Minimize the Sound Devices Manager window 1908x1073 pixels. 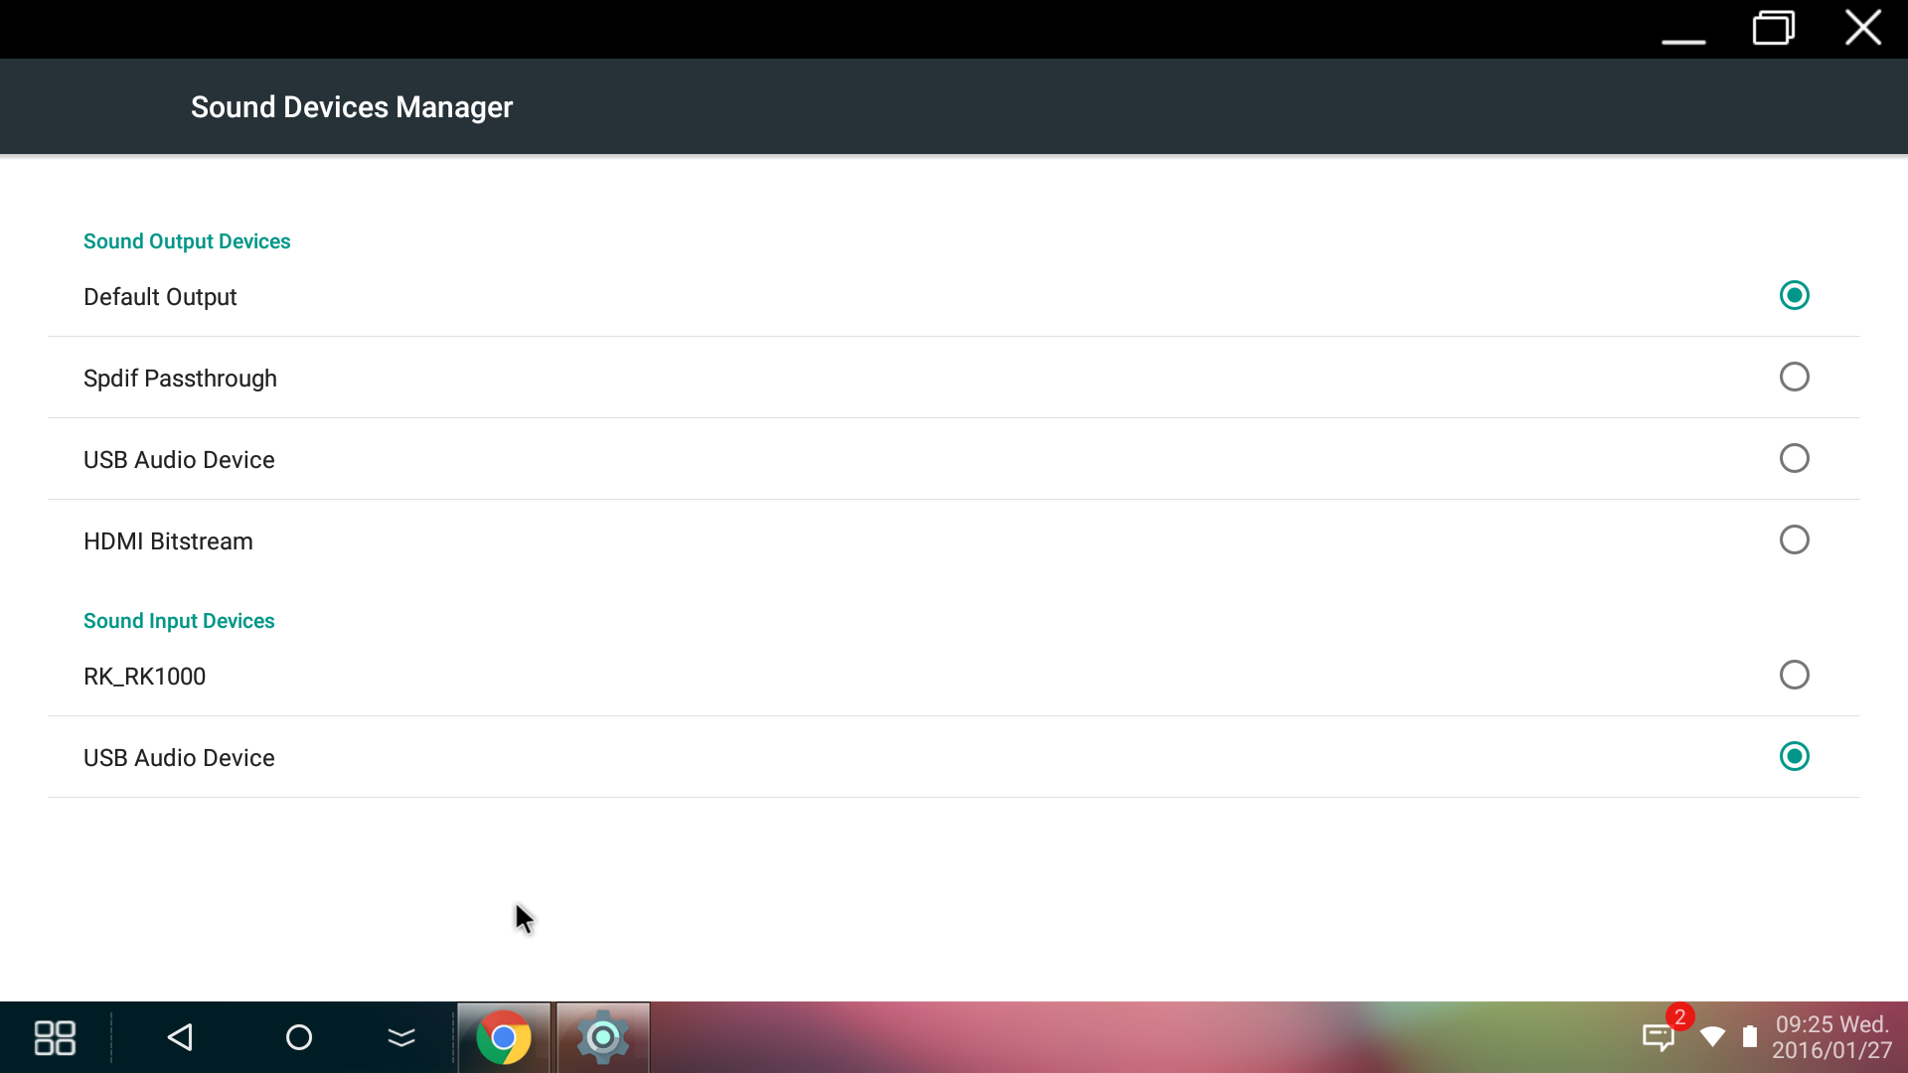(x=1683, y=40)
